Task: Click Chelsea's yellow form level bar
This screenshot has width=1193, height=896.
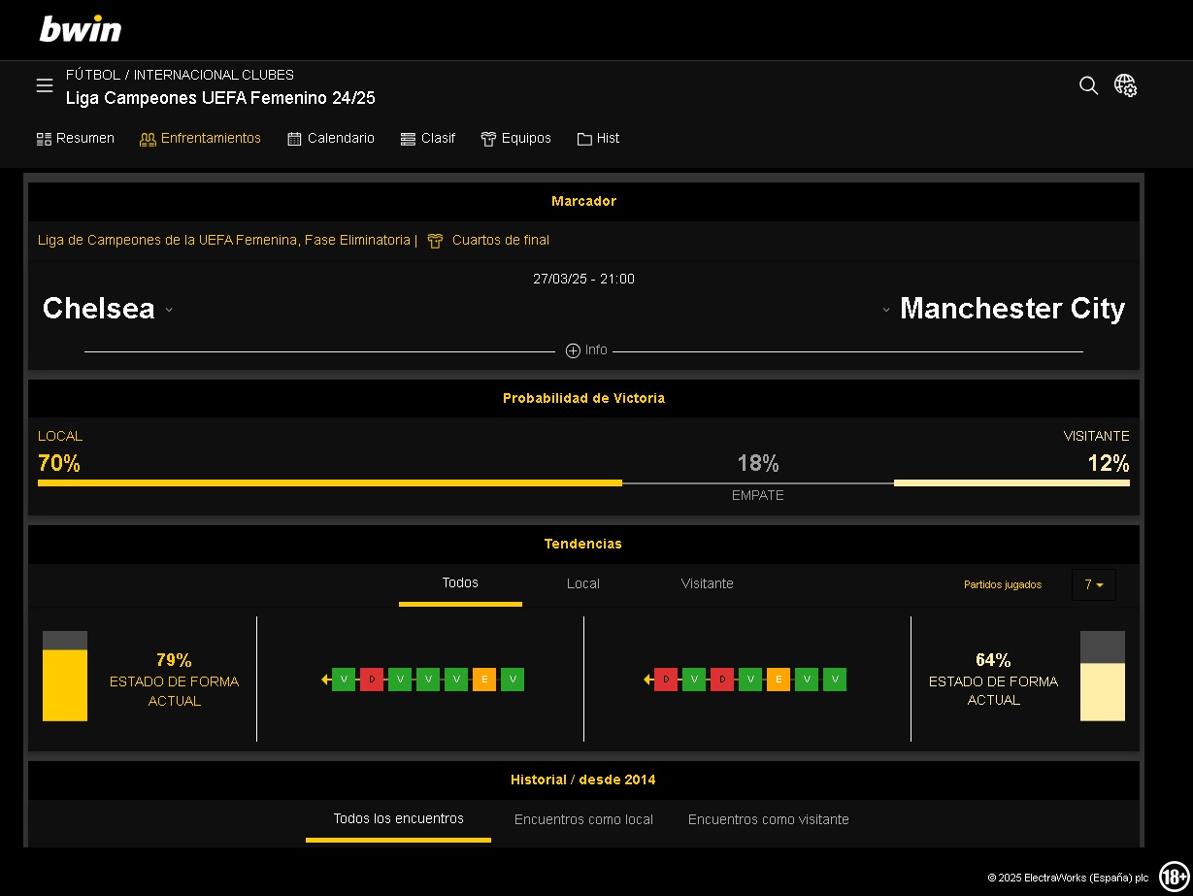Action: (x=65, y=685)
